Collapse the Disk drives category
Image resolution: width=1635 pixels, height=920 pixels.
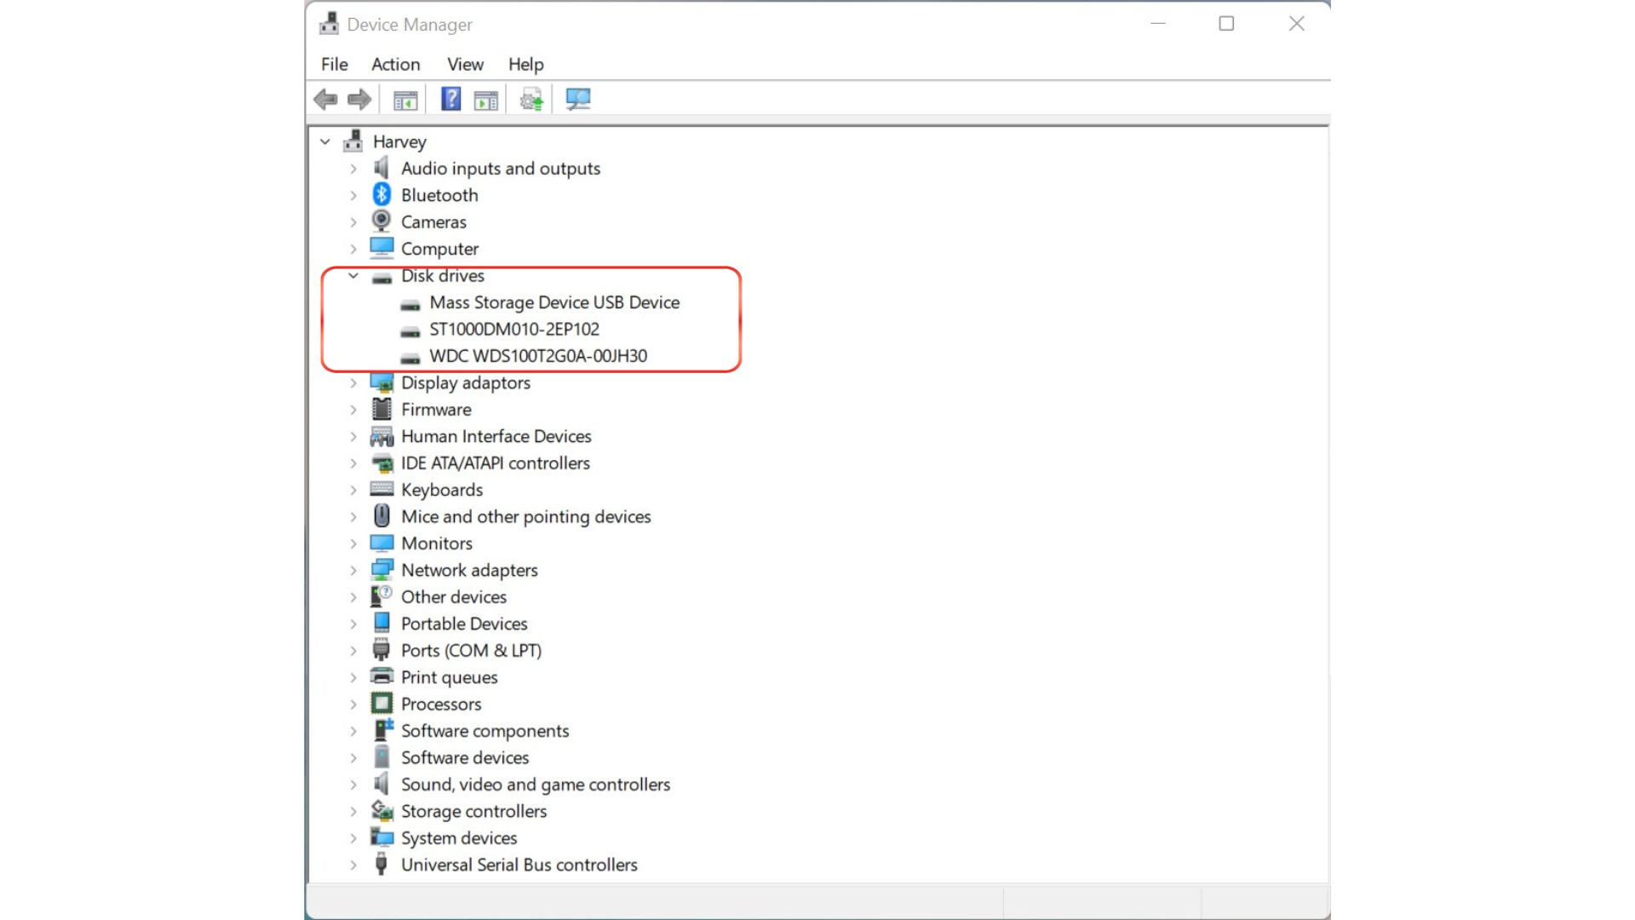pyautogui.click(x=353, y=275)
